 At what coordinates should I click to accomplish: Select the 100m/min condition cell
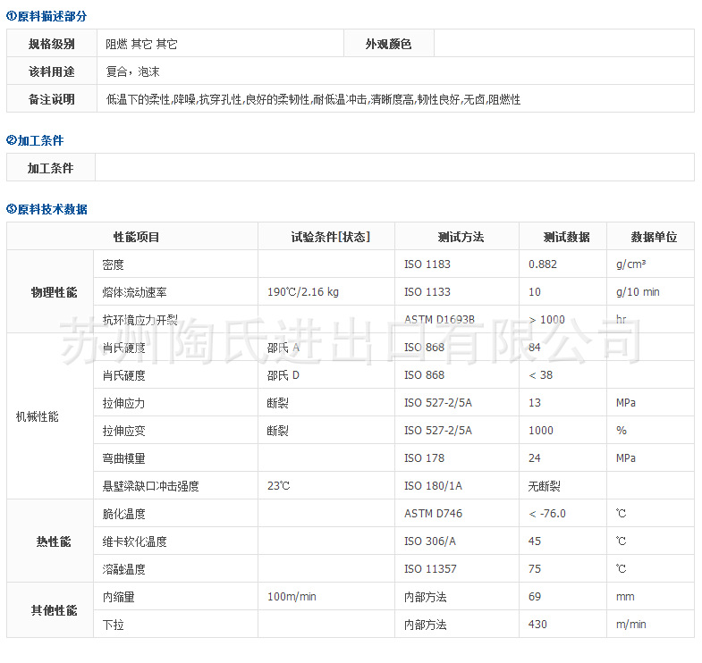click(326, 597)
